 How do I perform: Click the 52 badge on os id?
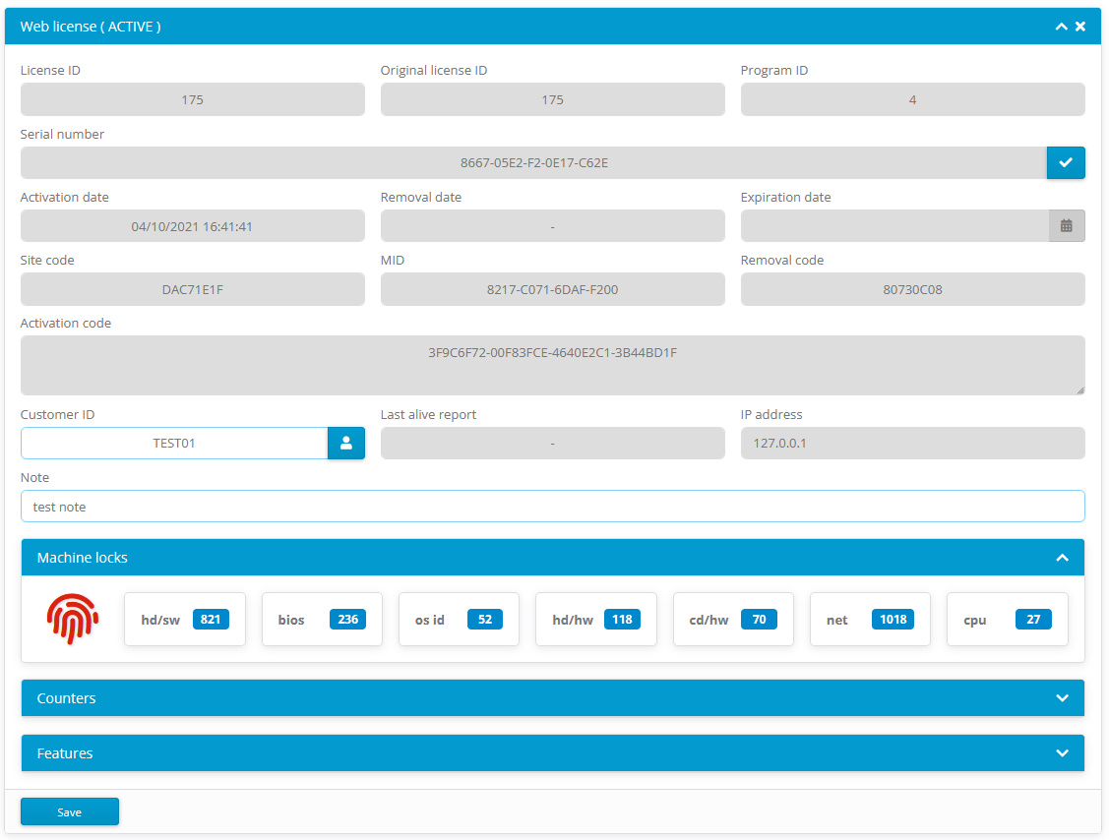pos(484,620)
